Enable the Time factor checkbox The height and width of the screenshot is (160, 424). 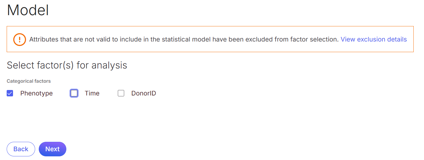pyautogui.click(x=74, y=93)
